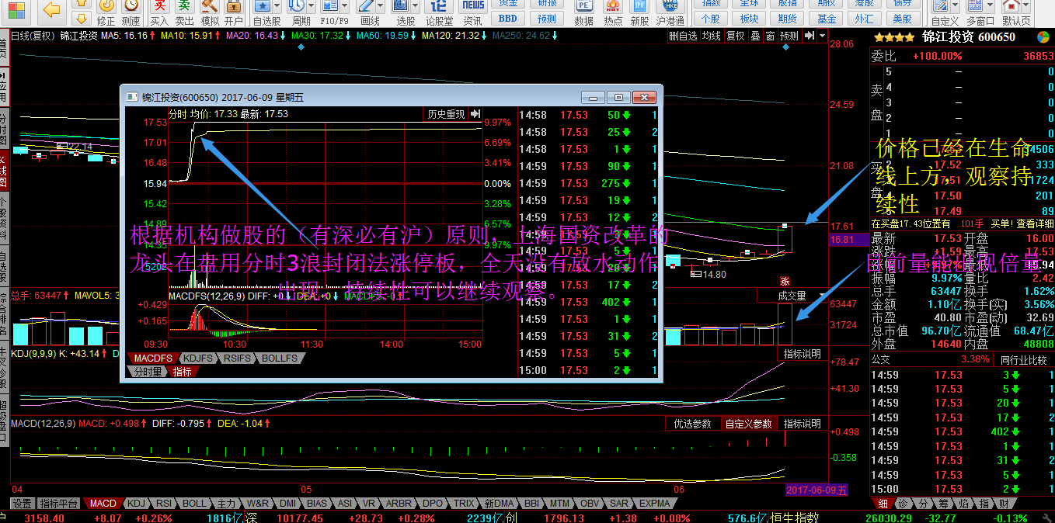Click the 指标说明 button beside 自定义参数
The image size is (1055, 523).
coord(802,424)
